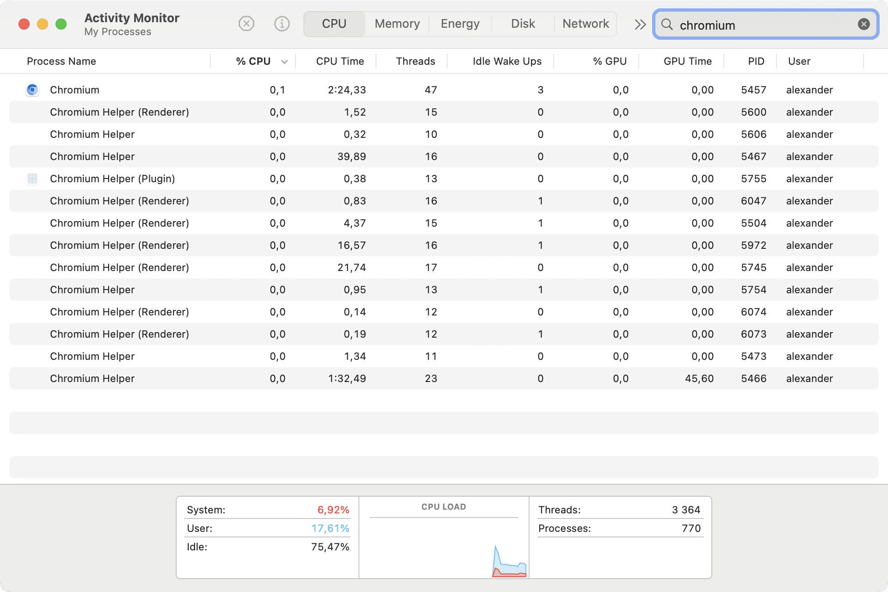Minimize the window with the yellow button
This screenshot has width=888, height=592.
(43, 24)
